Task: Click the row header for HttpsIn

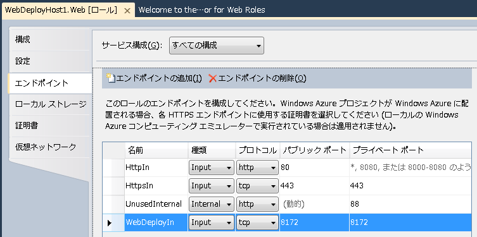Action: pyautogui.click(x=113, y=186)
